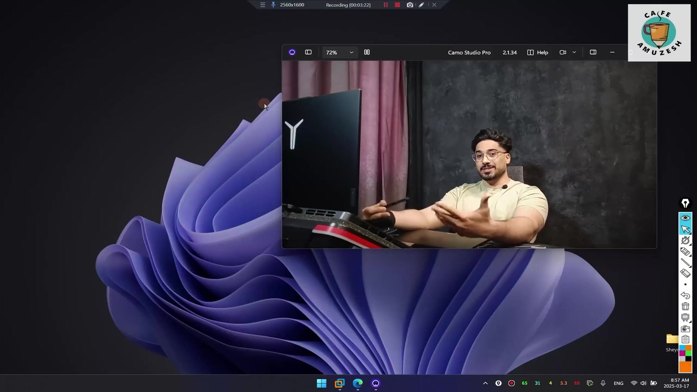Toggle the eye visibility tool in annotation toolbar
Viewport: 697px width, 392px height.
coord(685,218)
